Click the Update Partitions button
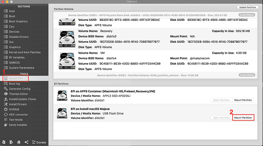Viewport: 263px width, 146px height. (x=248, y=7)
